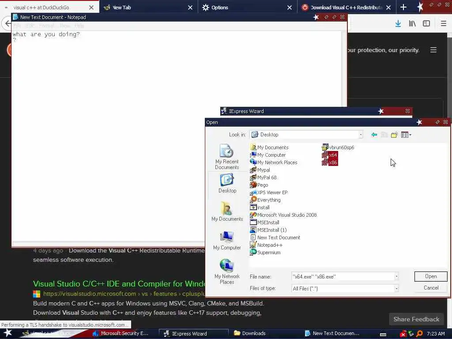Open browser downloads arrow icon

click(x=398, y=24)
